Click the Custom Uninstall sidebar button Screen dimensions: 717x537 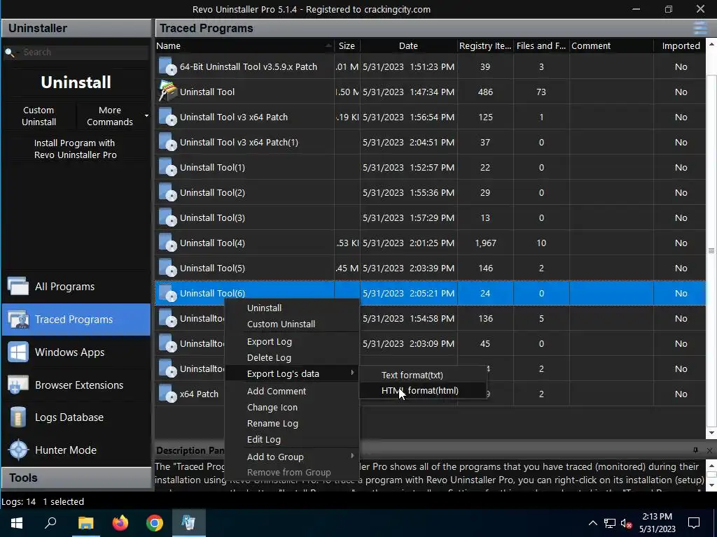39,116
